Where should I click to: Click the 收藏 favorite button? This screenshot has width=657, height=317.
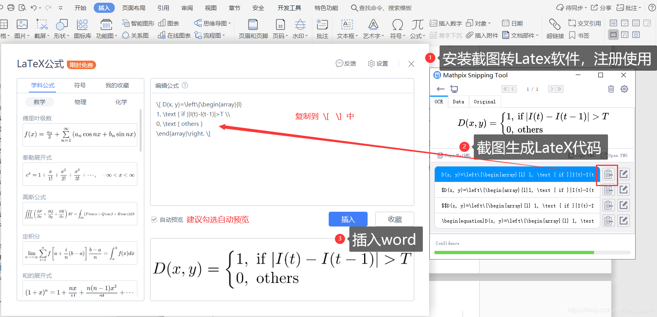click(x=395, y=219)
